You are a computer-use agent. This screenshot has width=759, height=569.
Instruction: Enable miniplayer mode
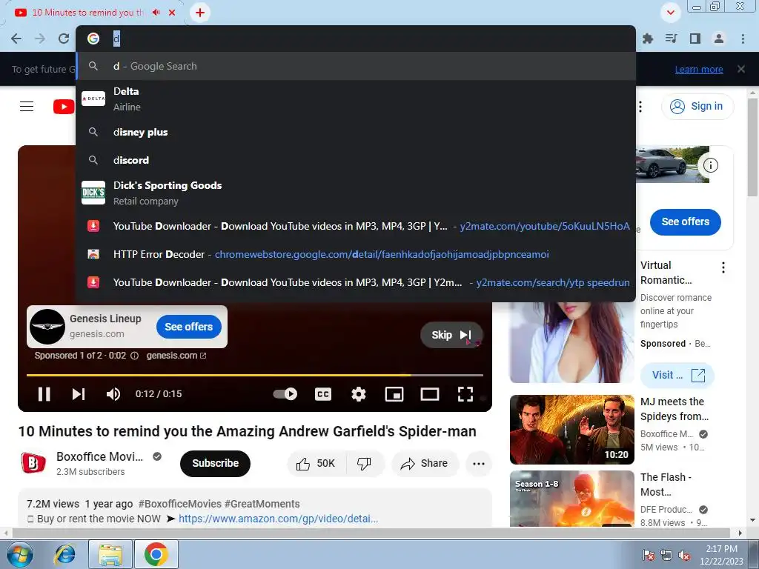(x=394, y=394)
